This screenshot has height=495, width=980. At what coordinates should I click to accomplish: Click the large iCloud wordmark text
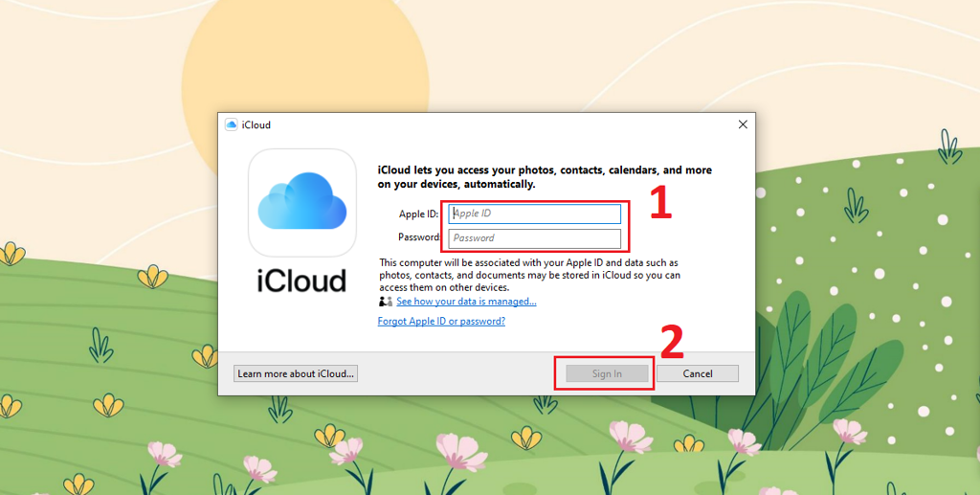coord(301,281)
